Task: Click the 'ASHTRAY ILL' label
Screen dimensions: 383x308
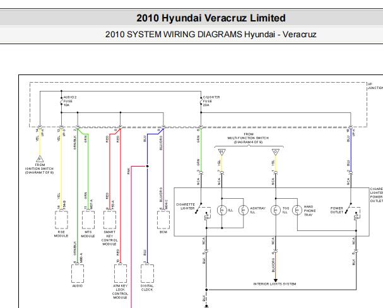Action: coord(257,210)
